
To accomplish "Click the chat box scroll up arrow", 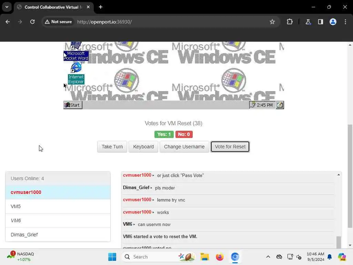I will (339, 175).
